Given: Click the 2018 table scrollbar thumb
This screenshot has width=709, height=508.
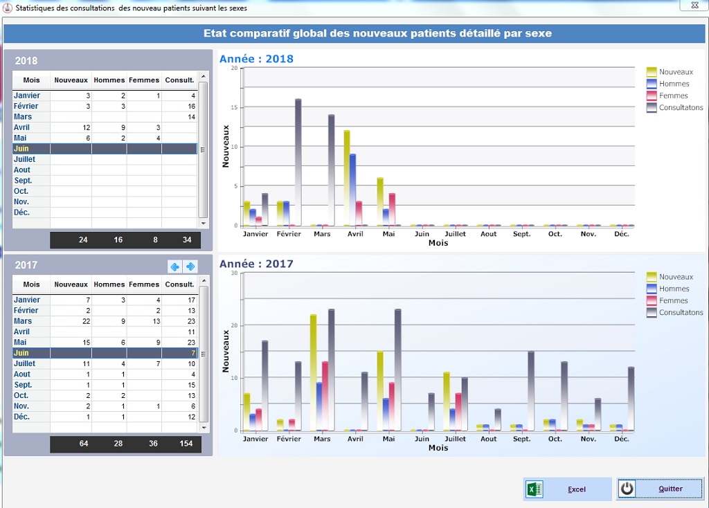Looking at the screenshot, I should click(x=203, y=149).
